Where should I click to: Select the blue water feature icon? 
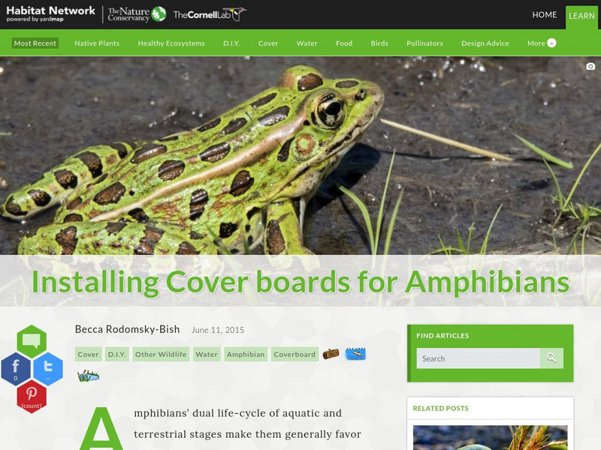(355, 354)
